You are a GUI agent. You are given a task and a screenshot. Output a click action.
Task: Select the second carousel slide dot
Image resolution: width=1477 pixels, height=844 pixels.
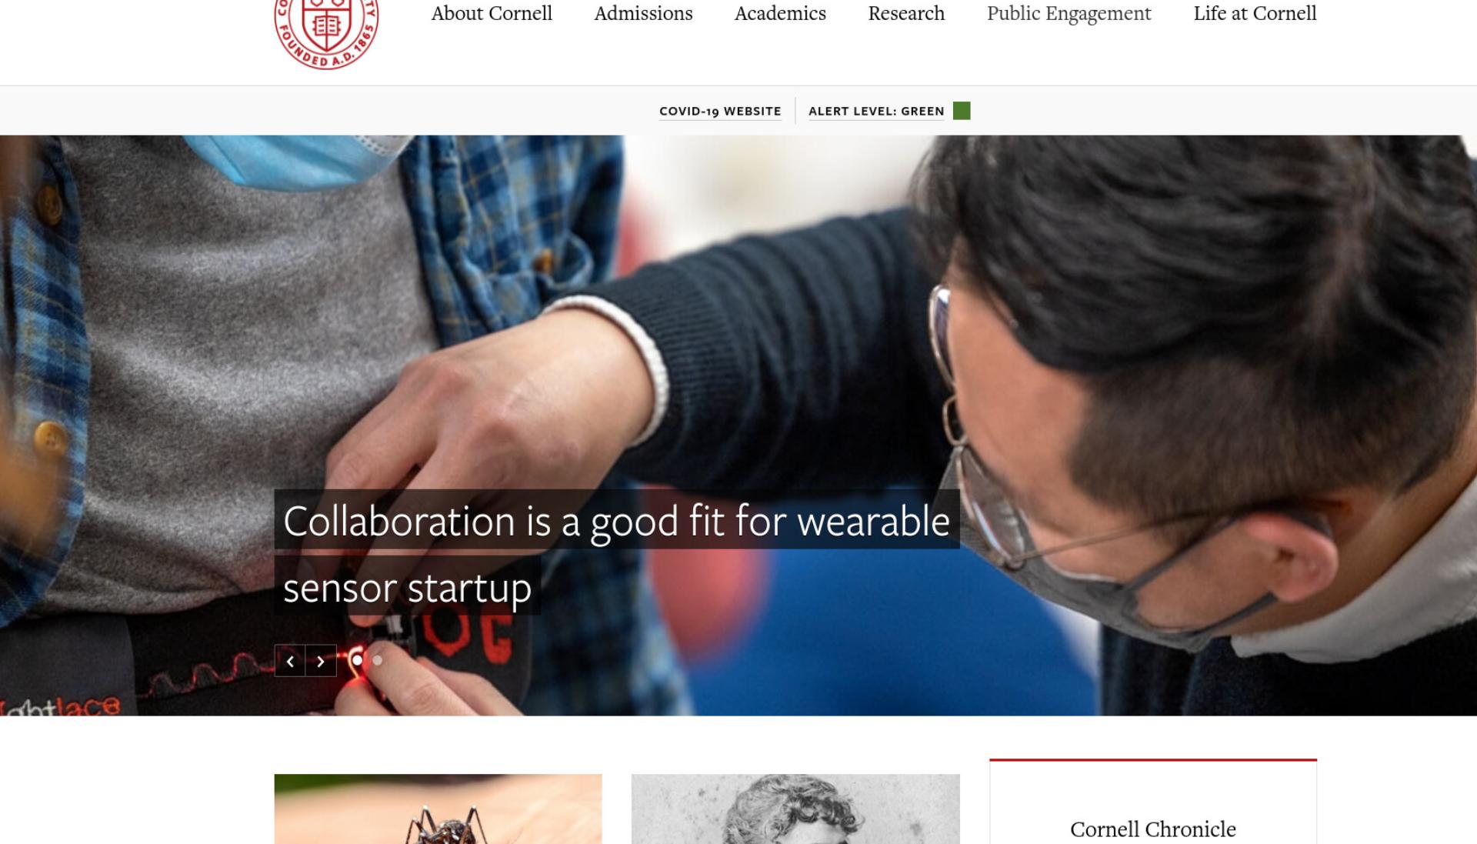click(377, 660)
